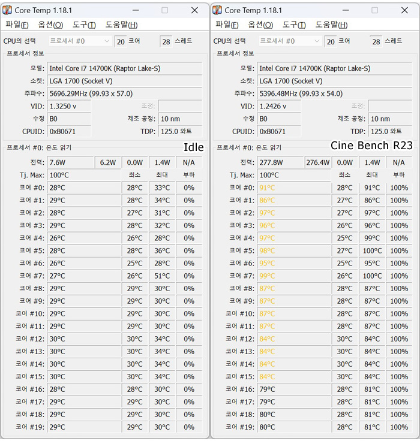Open the 도움말(H) menu in the Cine Bench R23 window
Image resolution: width=420 pixels, height=441 pixels.
[x=331, y=25]
